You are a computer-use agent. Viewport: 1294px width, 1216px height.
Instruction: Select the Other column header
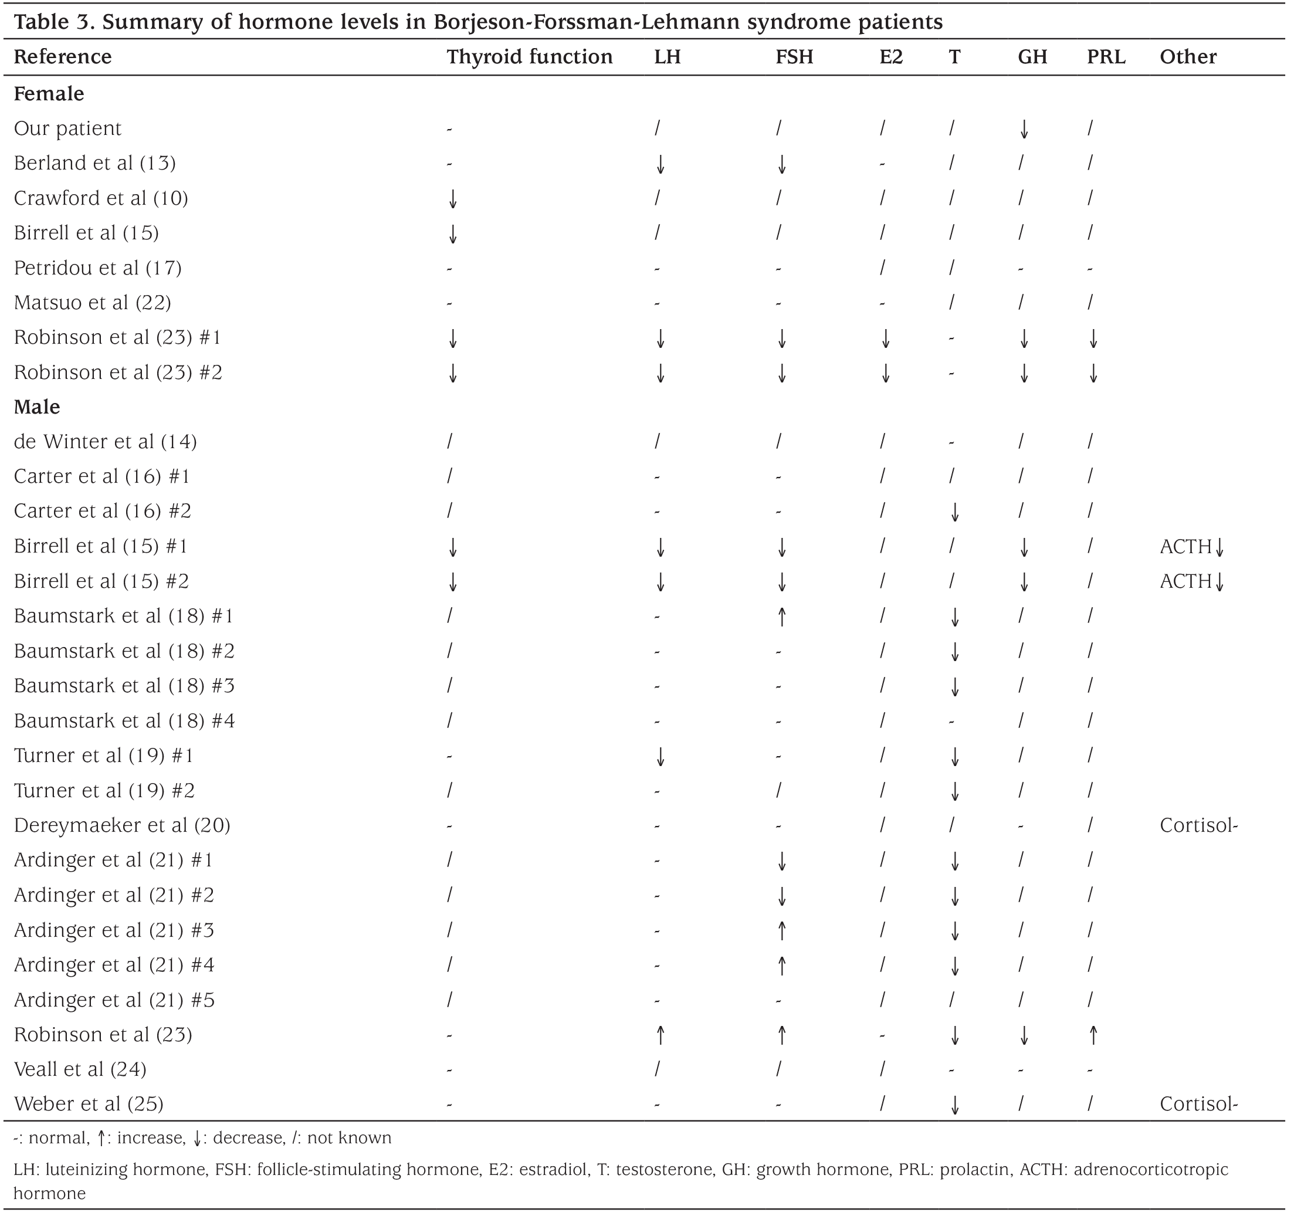1188,57
